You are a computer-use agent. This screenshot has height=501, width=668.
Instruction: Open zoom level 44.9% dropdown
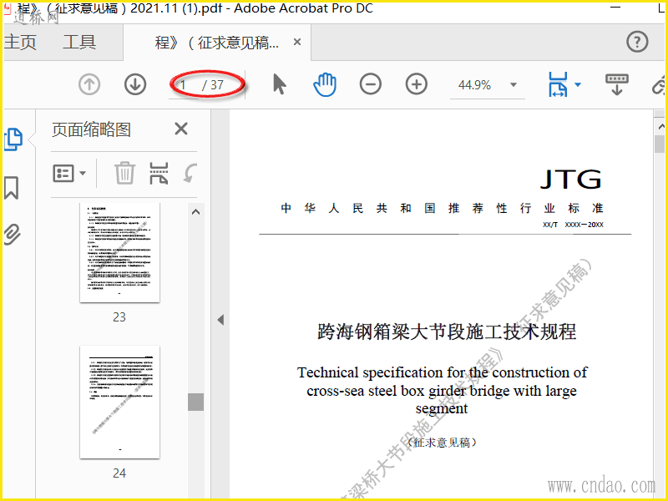[514, 84]
